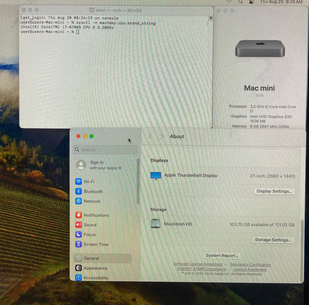The image size is (309, 305).
Task: Open Storage Settings
Action: 273,240
